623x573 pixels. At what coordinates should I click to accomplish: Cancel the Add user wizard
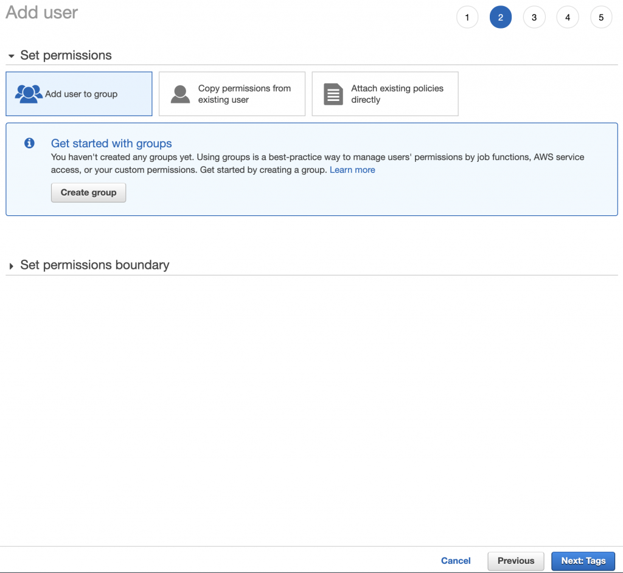456,561
